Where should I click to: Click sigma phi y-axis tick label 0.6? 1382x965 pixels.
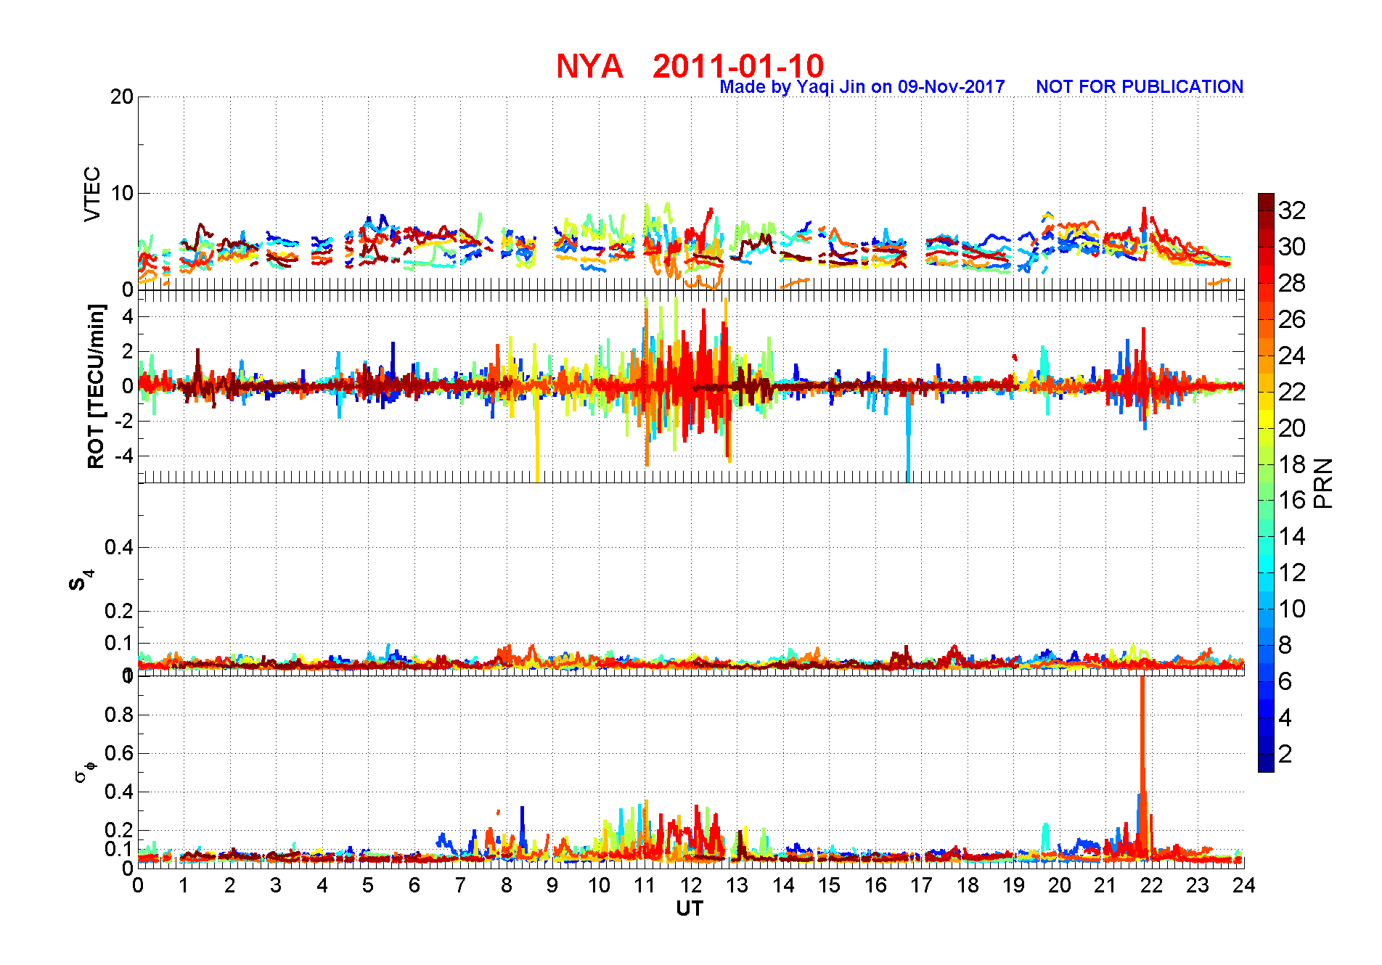(120, 753)
